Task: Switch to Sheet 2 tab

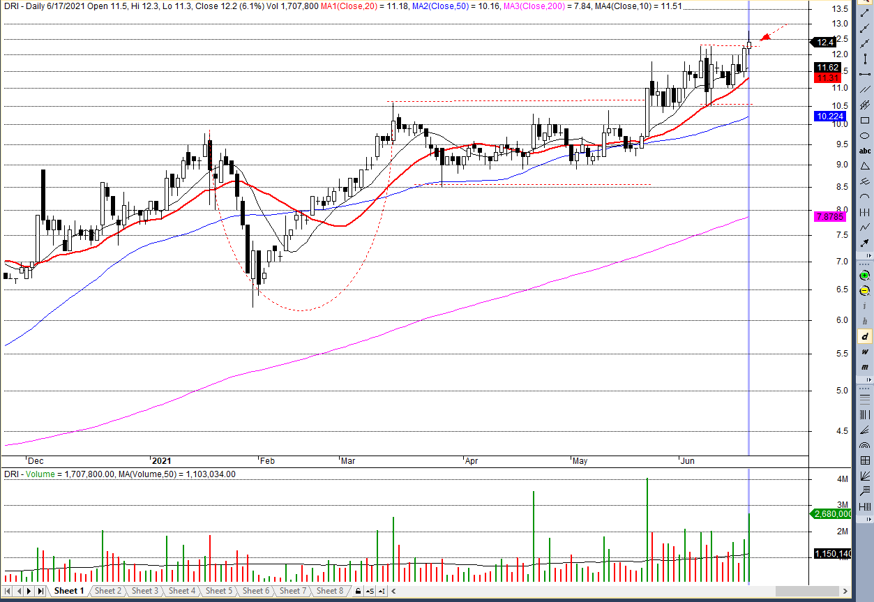Action: 107,591
